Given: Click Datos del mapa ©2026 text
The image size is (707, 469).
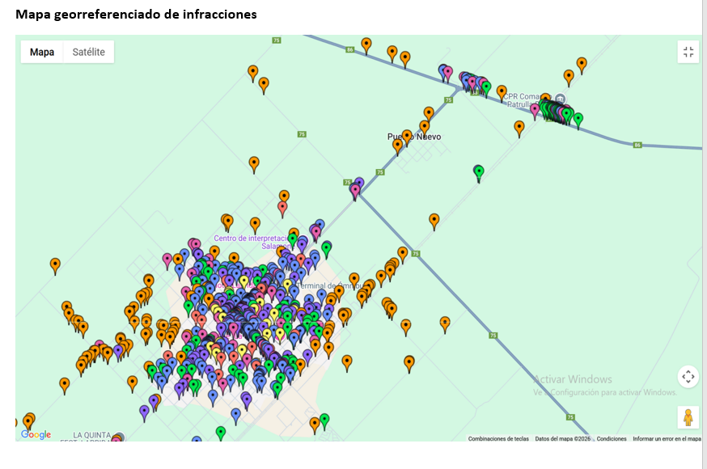Looking at the screenshot, I should [563, 439].
